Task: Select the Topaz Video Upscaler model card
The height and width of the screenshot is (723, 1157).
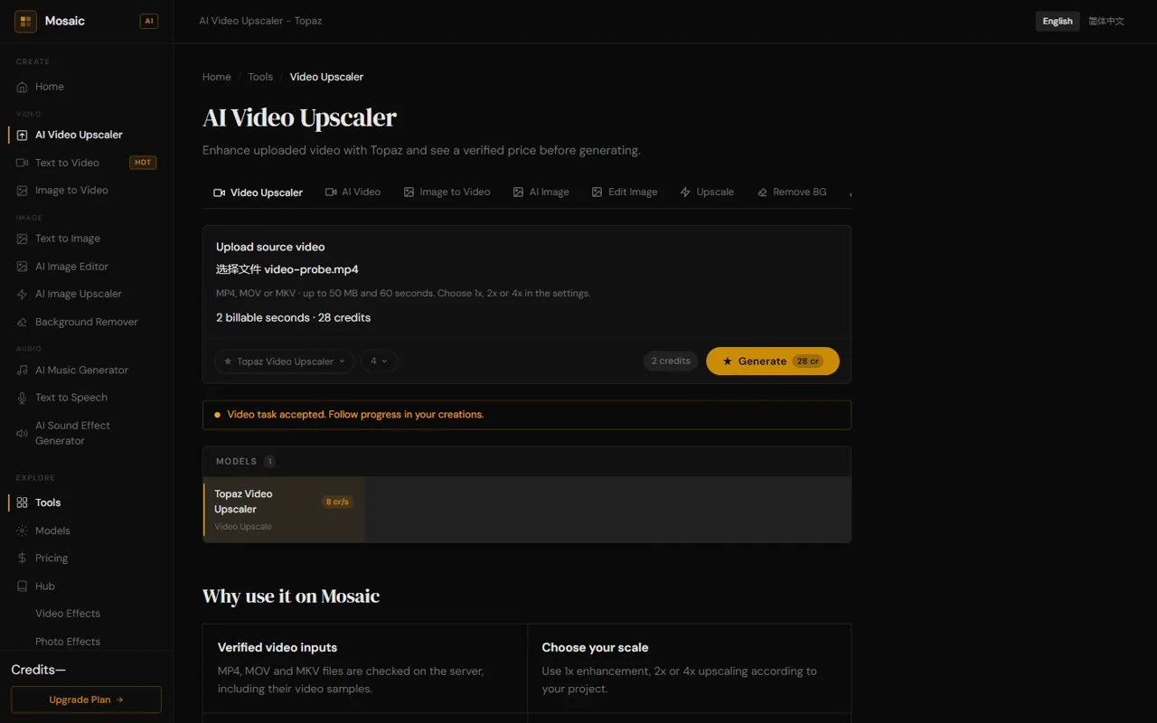Action: click(284, 510)
